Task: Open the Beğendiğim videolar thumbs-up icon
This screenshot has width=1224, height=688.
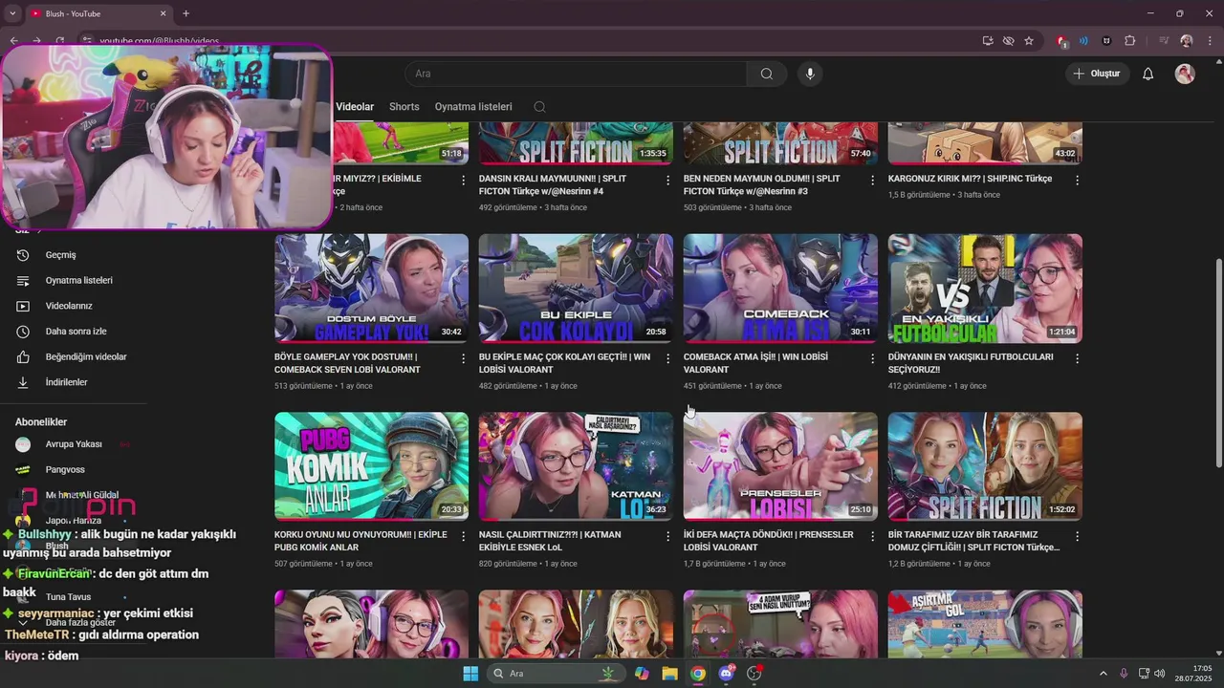Action: coord(23,356)
